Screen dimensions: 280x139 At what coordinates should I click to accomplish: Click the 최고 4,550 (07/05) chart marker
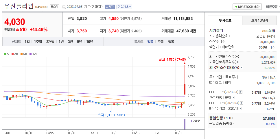click(x=172, y=60)
